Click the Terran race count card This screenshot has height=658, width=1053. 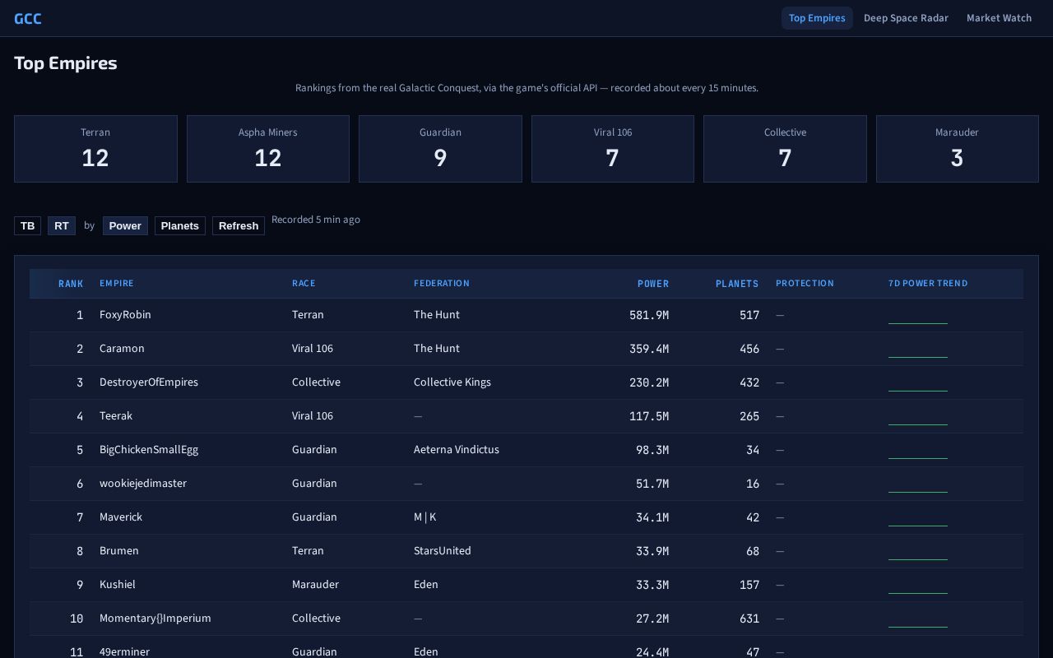click(x=95, y=149)
